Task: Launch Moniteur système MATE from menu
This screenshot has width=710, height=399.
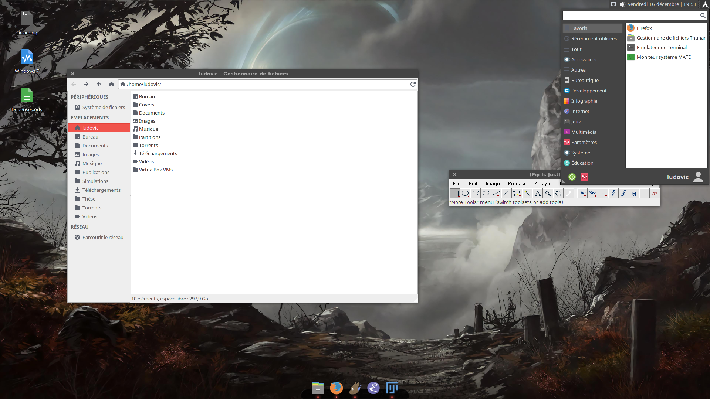Action: [x=666, y=57]
